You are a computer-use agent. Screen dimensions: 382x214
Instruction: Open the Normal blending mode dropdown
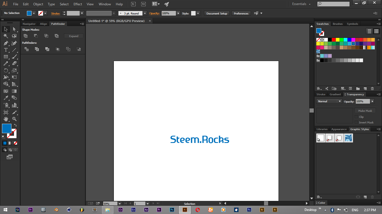[329, 101]
